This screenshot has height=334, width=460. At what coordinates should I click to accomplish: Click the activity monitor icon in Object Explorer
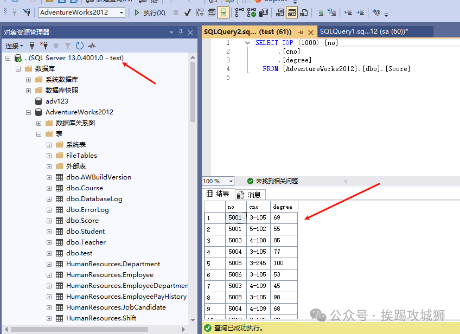(92, 46)
